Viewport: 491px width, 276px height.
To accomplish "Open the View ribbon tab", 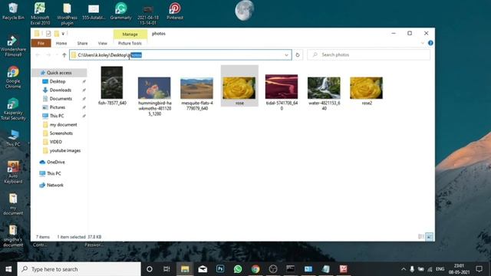I will point(102,43).
